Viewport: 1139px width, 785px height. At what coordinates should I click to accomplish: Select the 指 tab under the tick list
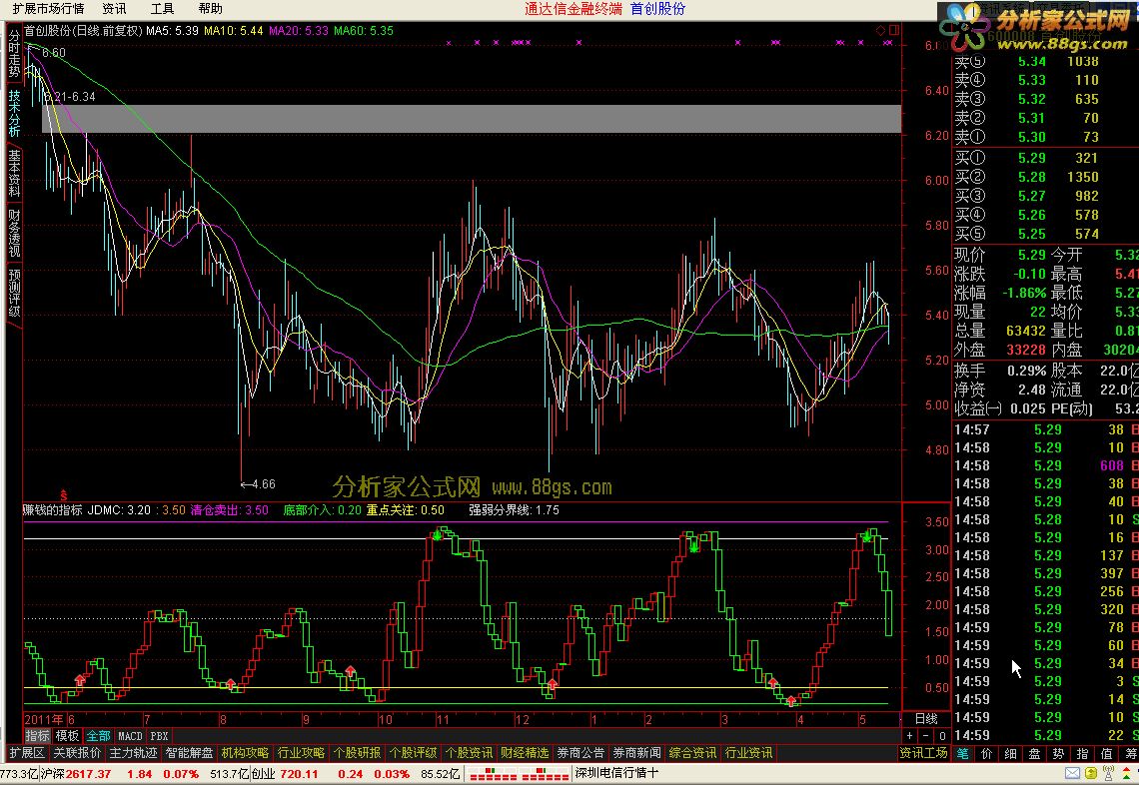pyautogui.click(x=1082, y=754)
